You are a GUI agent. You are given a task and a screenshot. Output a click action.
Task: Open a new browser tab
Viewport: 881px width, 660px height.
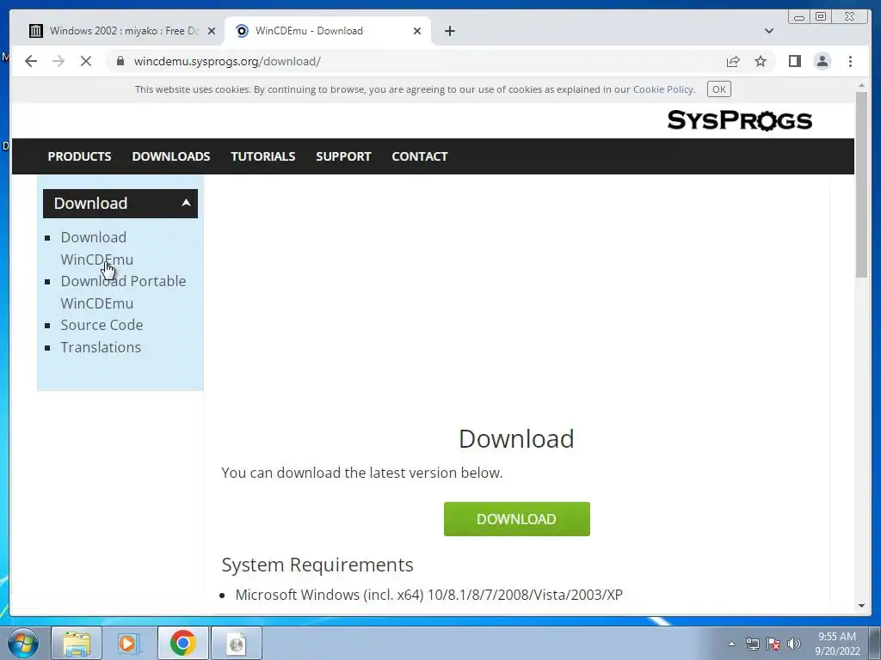pyautogui.click(x=449, y=31)
